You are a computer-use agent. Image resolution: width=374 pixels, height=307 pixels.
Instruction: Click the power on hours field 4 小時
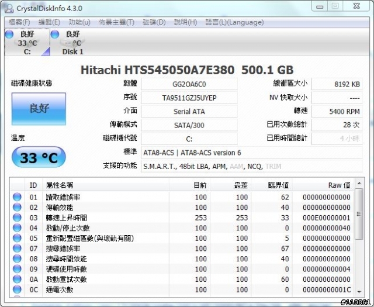click(337, 139)
